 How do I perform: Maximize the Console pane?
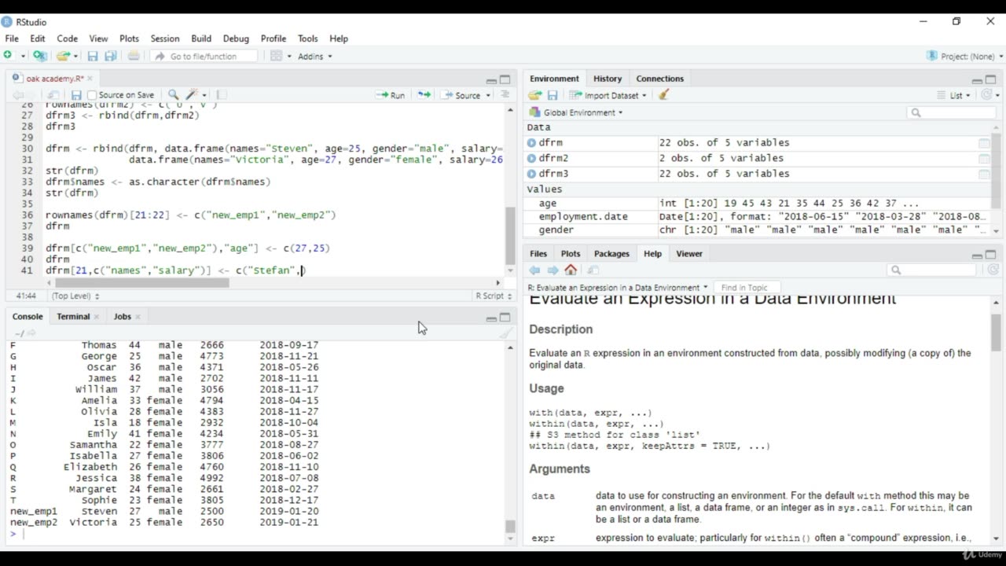(x=505, y=318)
